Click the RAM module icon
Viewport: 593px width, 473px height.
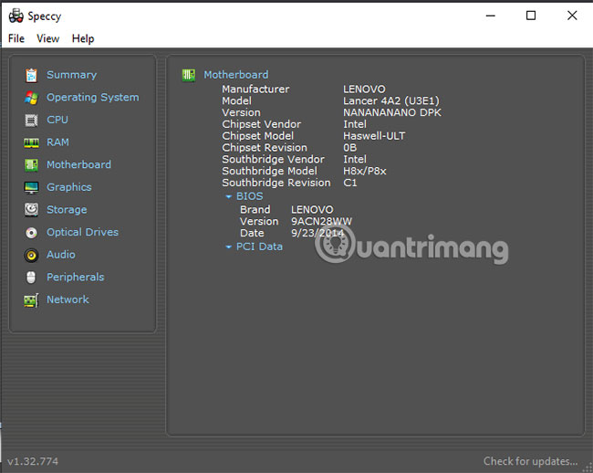coord(31,142)
